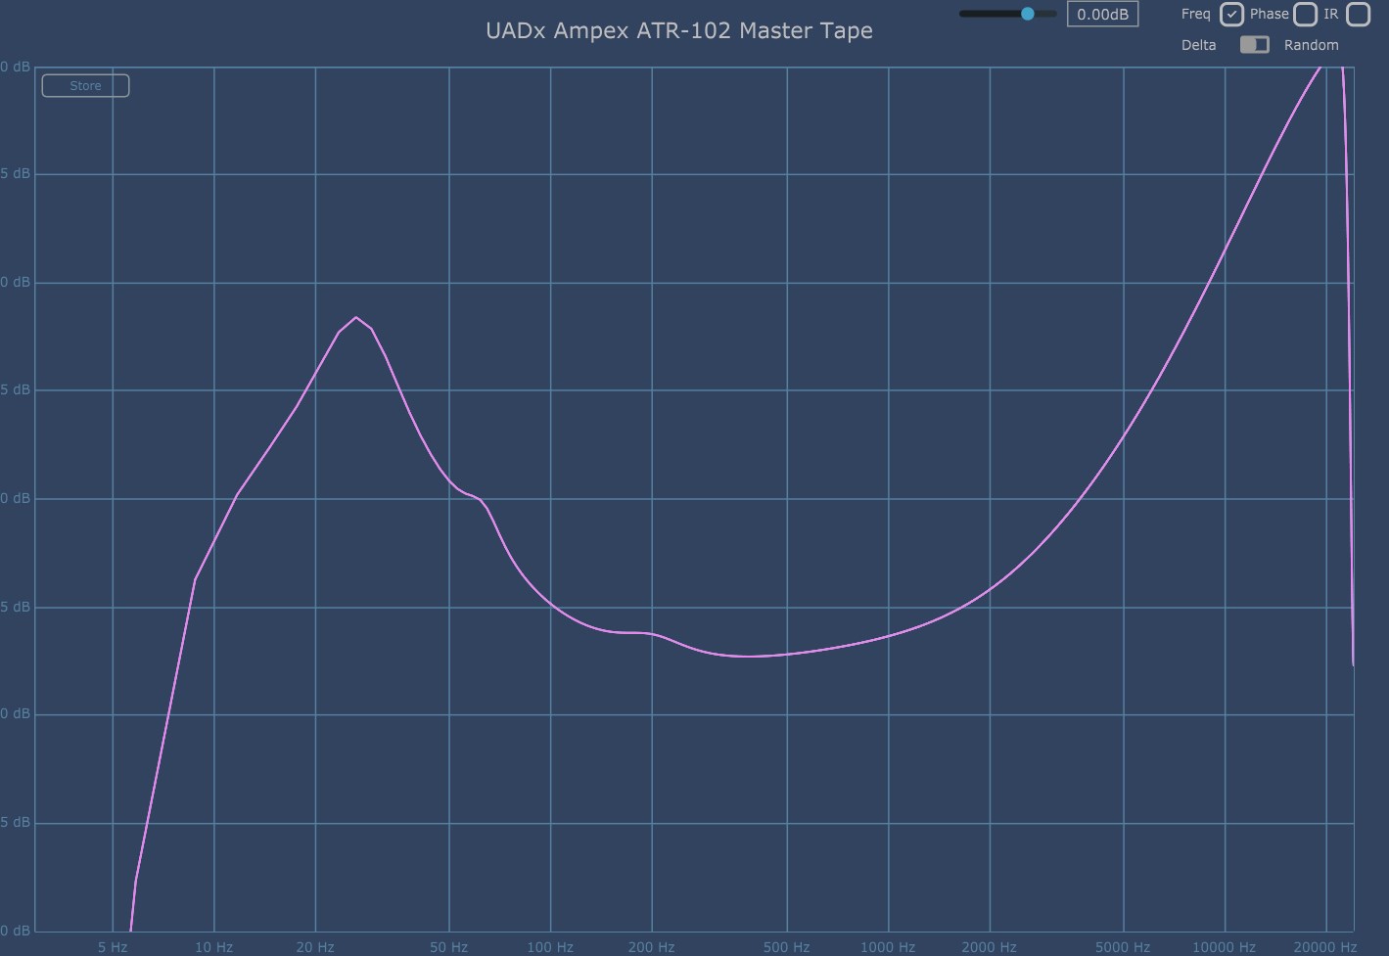The image size is (1389, 956).
Task: Click the 50 Hz axis label
Action: (x=448, y=947)
